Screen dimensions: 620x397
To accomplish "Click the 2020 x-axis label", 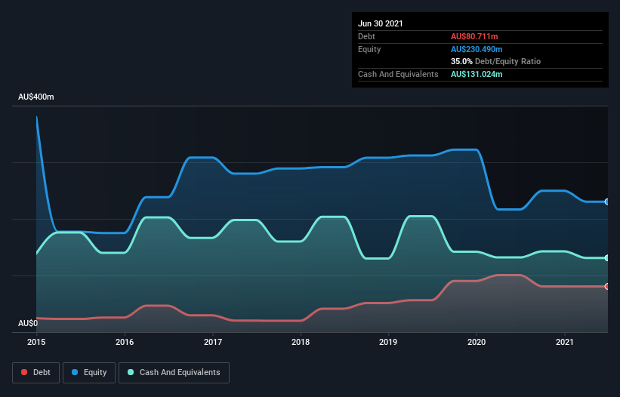I will point(477,342).
